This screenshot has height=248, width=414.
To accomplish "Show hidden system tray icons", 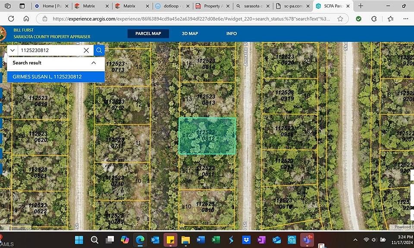I will click(355, 240).
